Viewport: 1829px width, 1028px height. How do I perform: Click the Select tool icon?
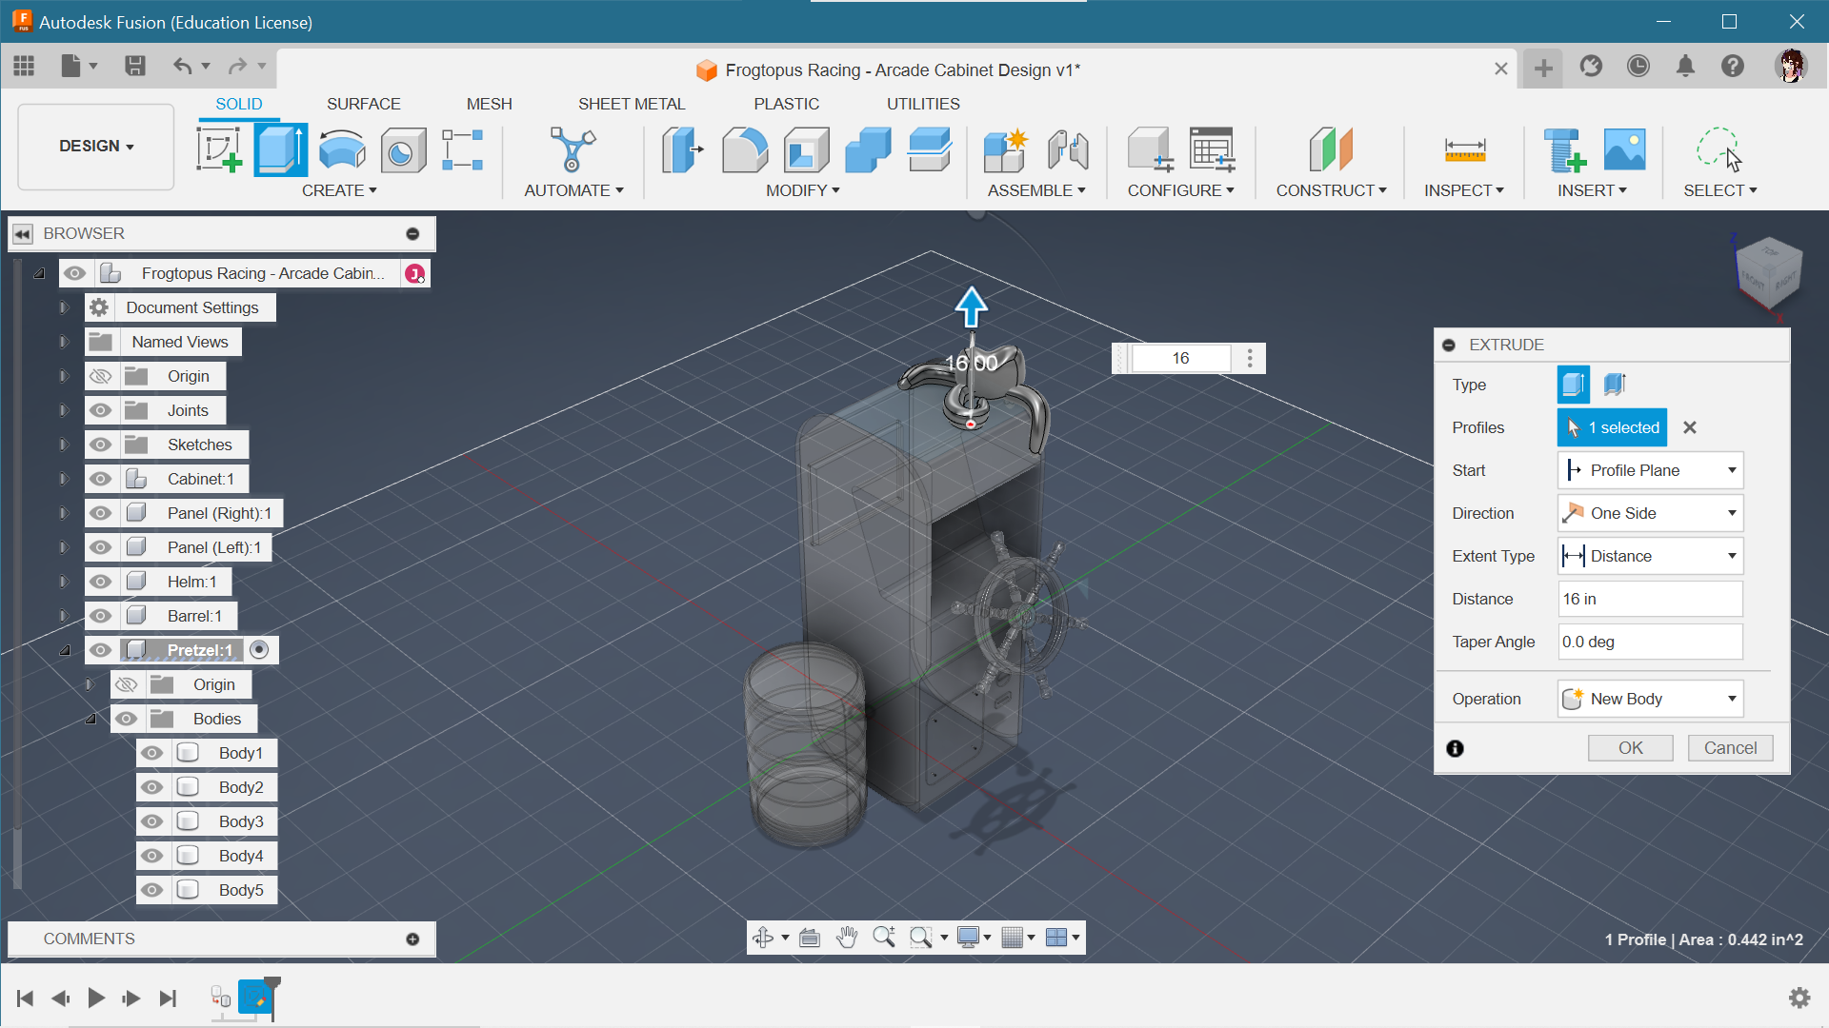point(1719,150)
